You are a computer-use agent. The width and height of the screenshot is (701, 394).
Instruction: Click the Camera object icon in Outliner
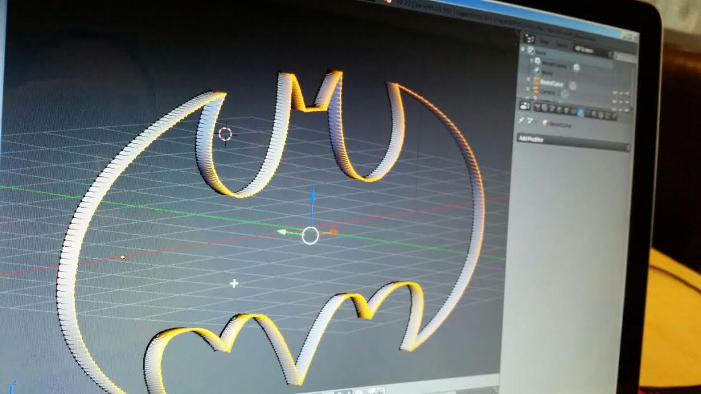(536, 90)
